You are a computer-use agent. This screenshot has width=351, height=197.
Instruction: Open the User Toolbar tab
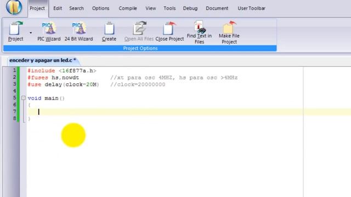[x=251, y=9]
